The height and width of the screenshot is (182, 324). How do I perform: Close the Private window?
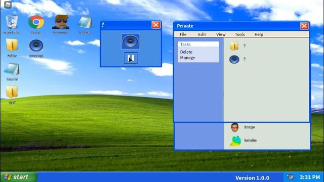[x=304, y=26]
